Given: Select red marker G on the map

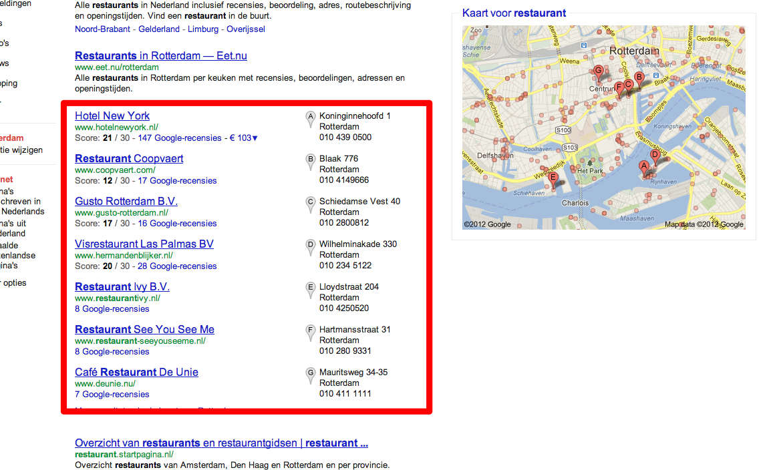Looking at the screenshot, I should click(x=598, y=71).
